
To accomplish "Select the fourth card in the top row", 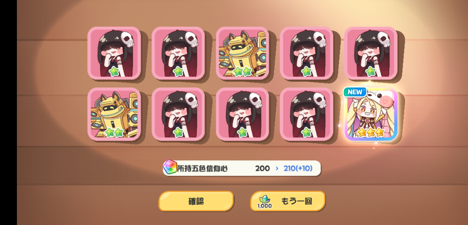I will click(307, 53).
